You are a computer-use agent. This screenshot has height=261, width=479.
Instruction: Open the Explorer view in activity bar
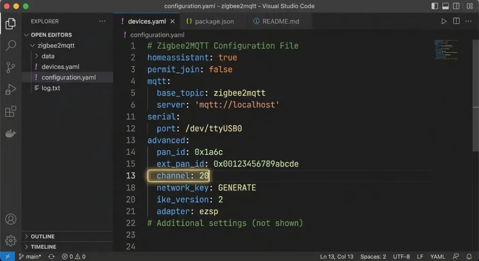[x=10, y=23]
